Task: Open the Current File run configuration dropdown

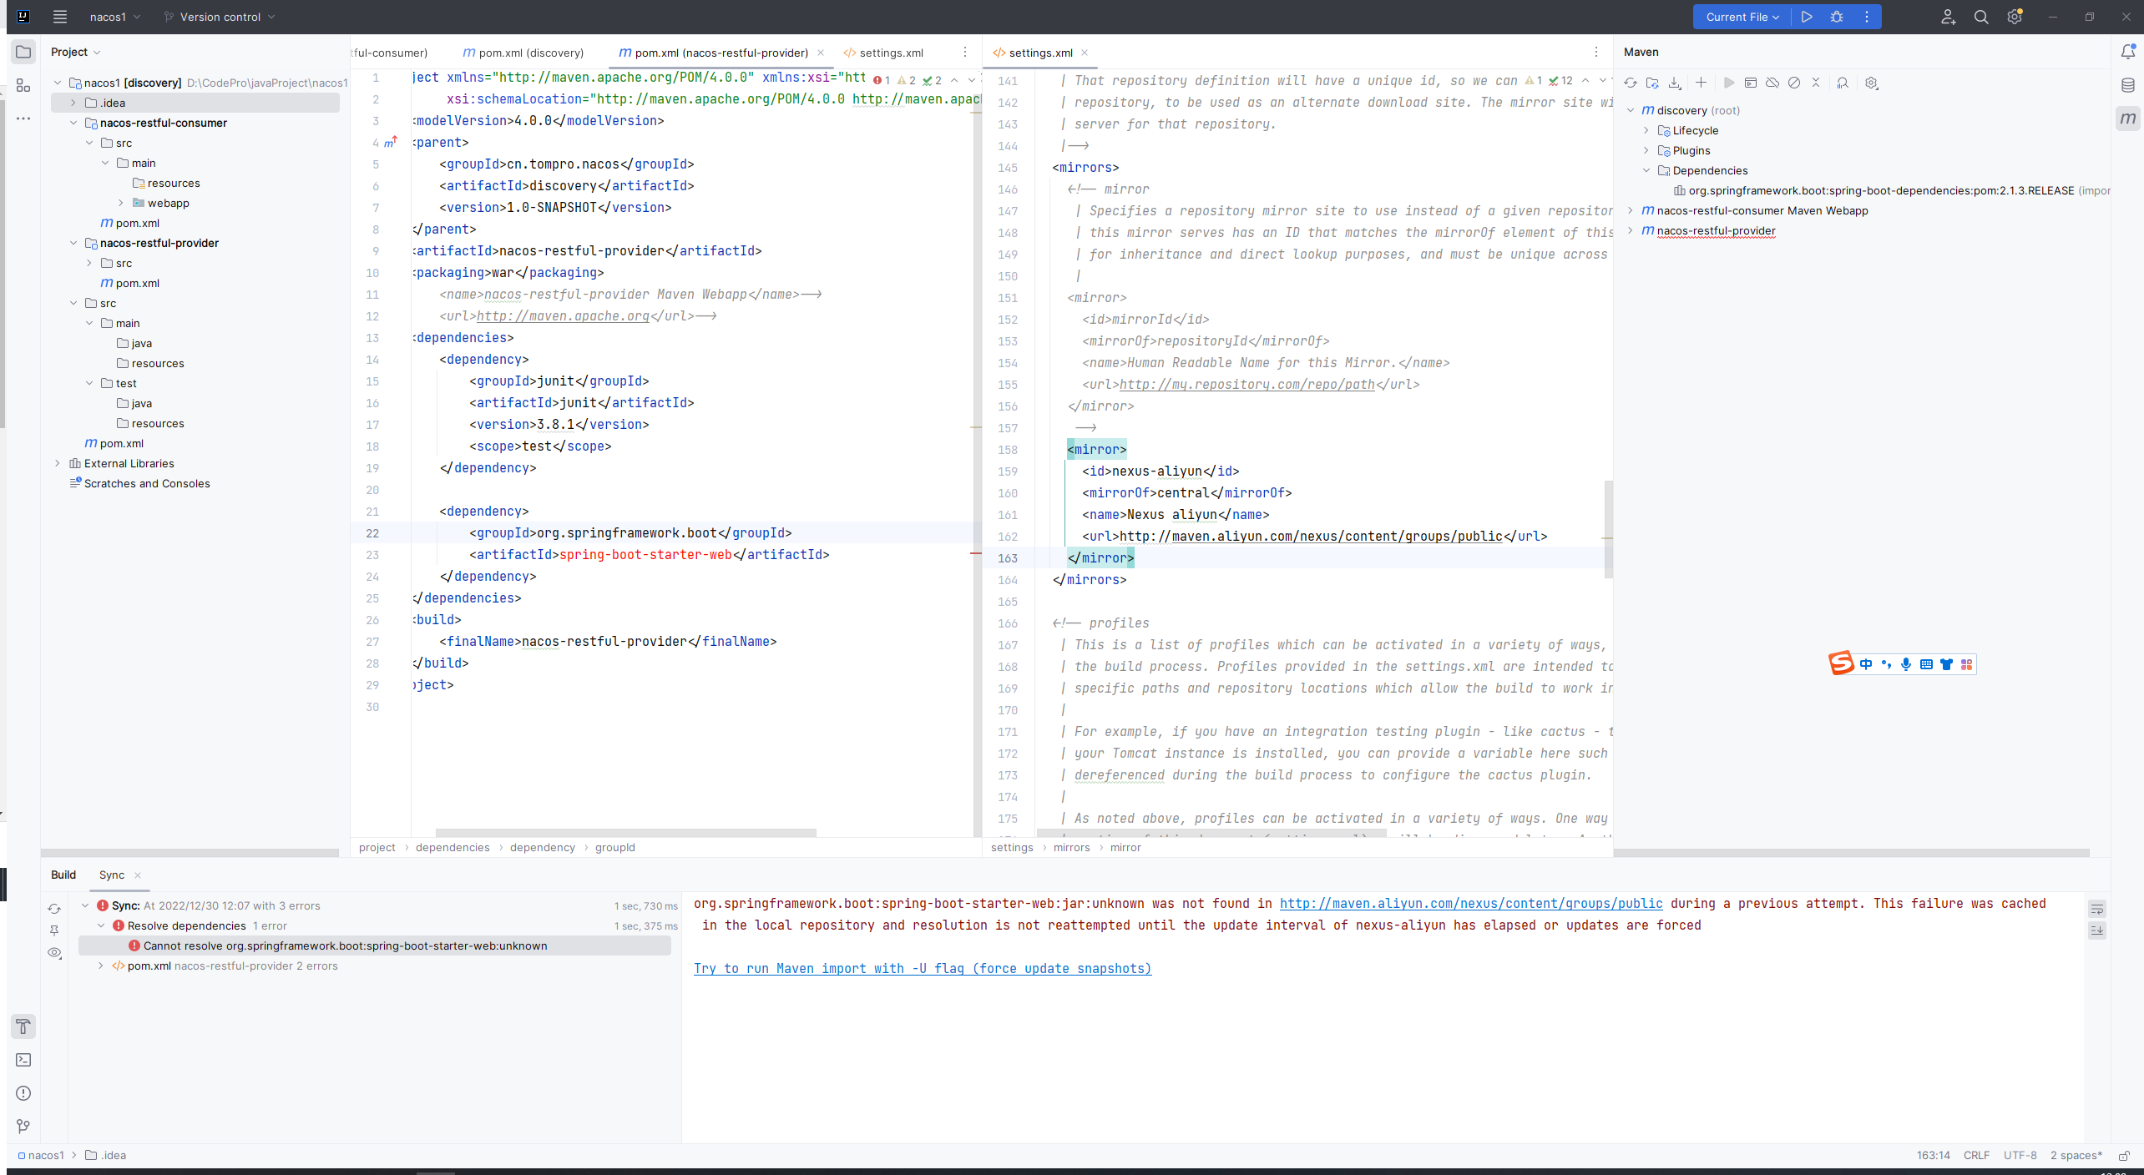Action: point(1742,17)
